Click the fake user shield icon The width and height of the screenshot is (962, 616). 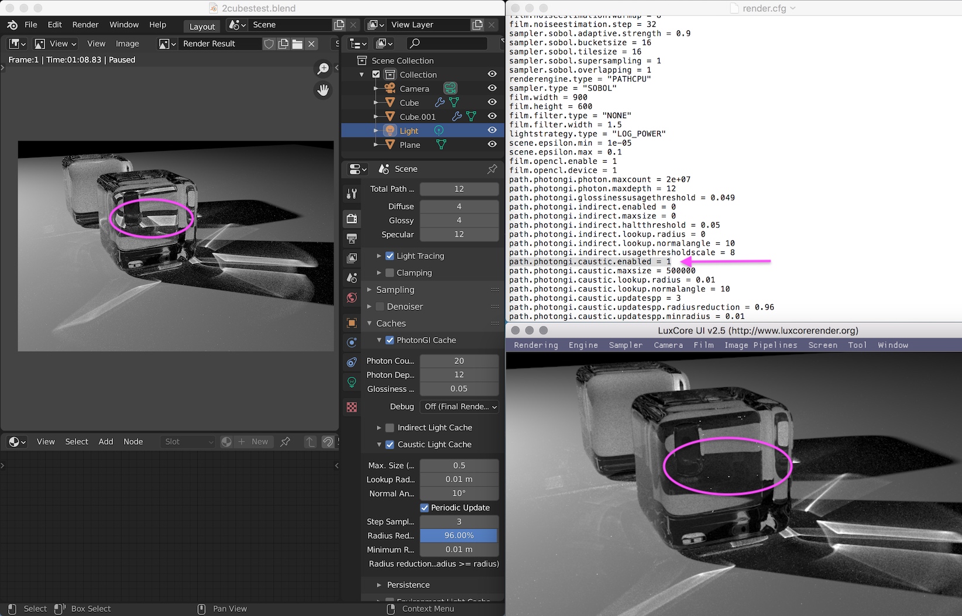tap(269, 44)
